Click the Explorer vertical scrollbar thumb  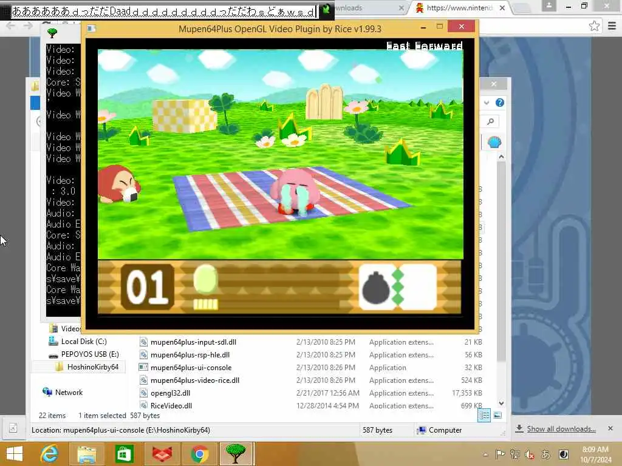pyautogui.click(x=501, y=262)
